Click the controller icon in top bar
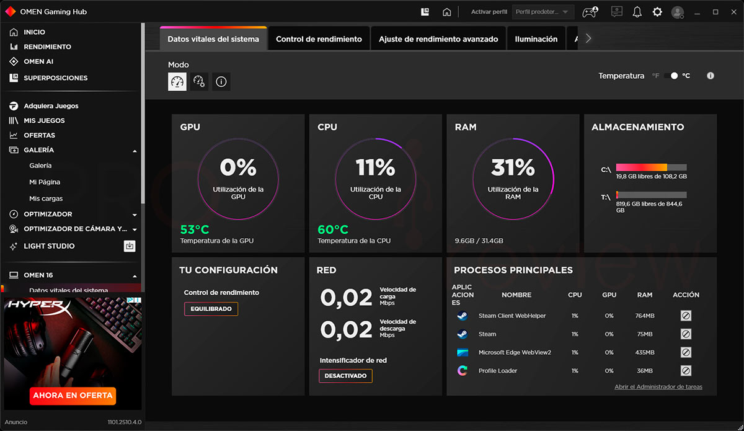The width and height of the screenshot is (744, 431). [x=589, y=12]
